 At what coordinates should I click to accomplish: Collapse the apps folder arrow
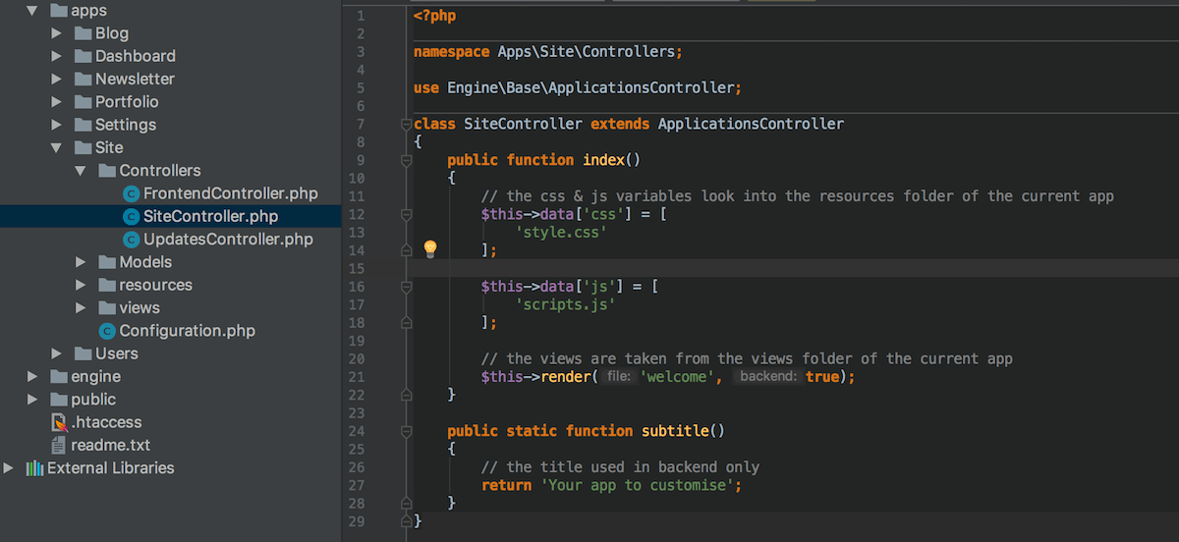tap(32, 11)
